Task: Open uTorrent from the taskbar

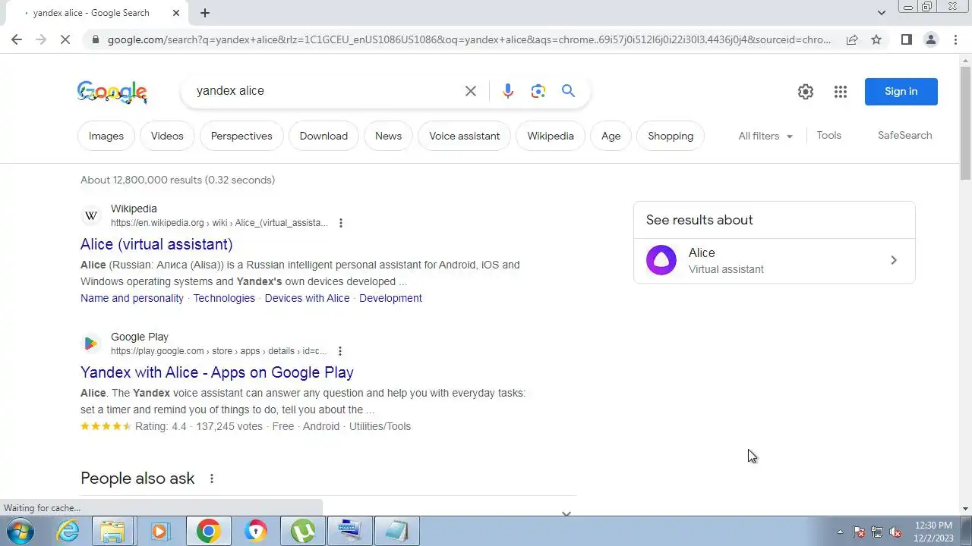Action: (x=303, y=531)
